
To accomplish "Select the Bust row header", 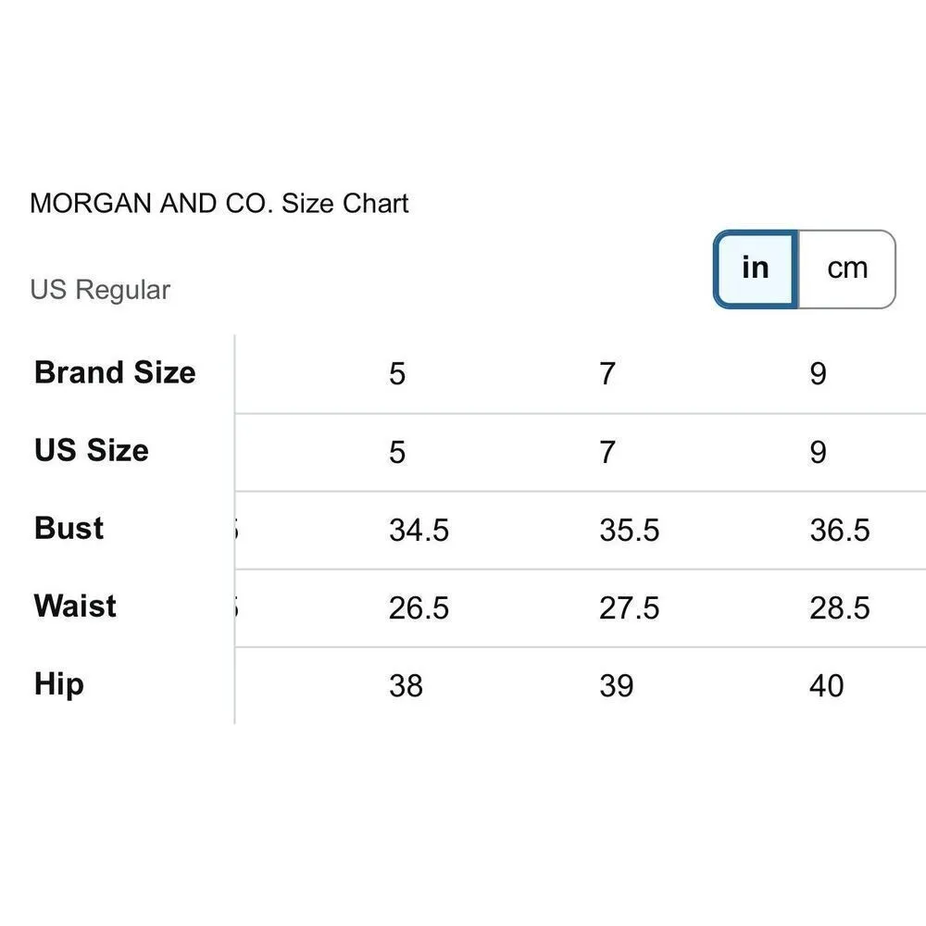I will (69, 528).
